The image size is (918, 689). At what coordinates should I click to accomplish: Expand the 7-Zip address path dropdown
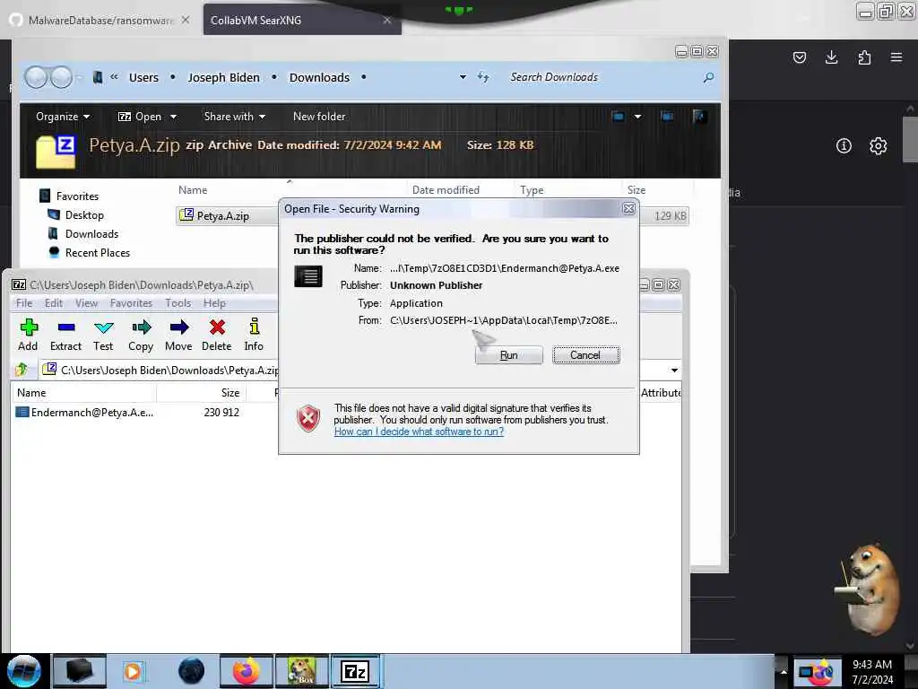click(x=674, y=371)
